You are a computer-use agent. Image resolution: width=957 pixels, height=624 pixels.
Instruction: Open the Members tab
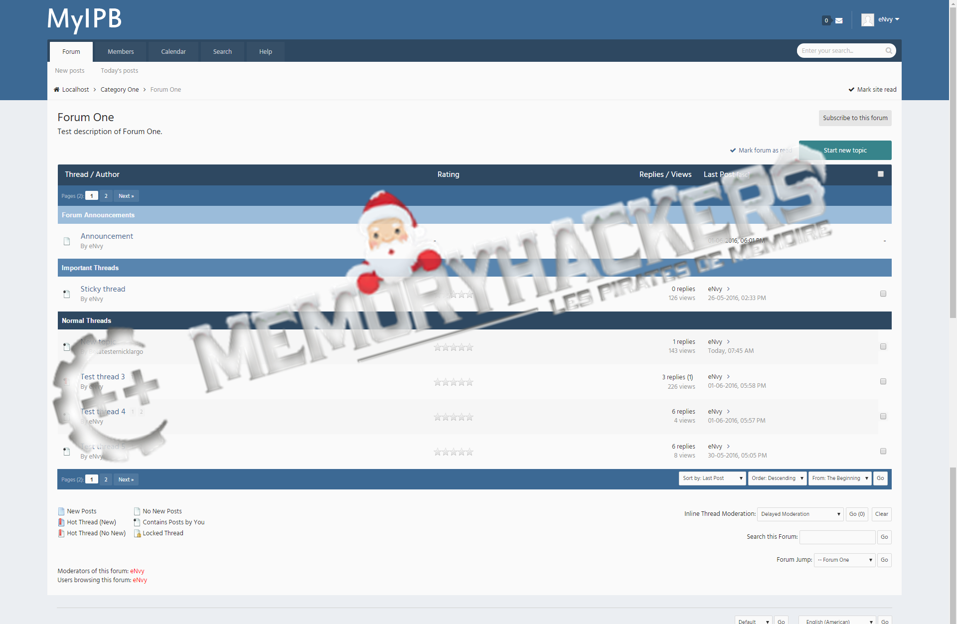click(x=121, y=52)
